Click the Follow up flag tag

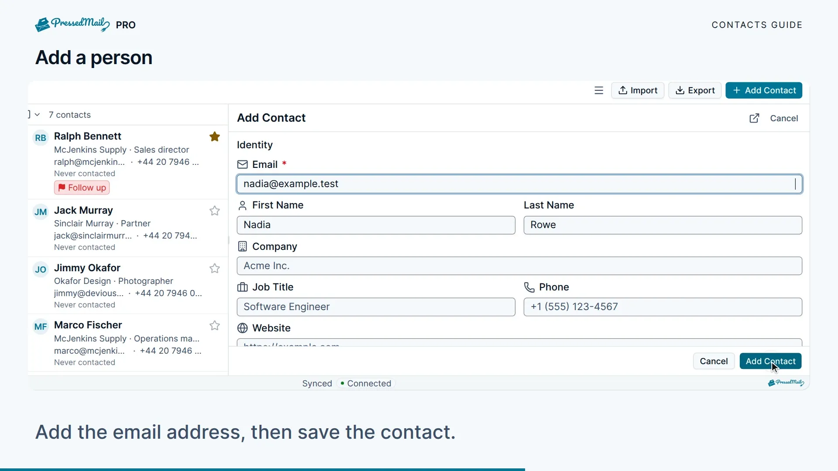point(82,188)
